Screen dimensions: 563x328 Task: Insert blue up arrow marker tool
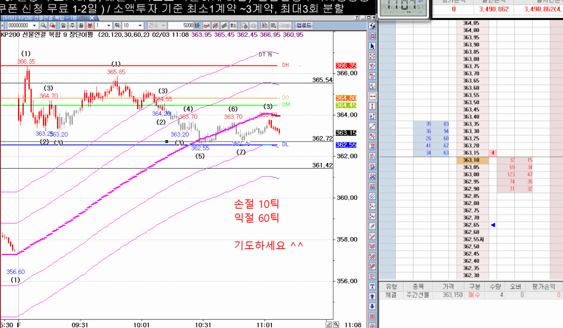[x=372, y=296]
